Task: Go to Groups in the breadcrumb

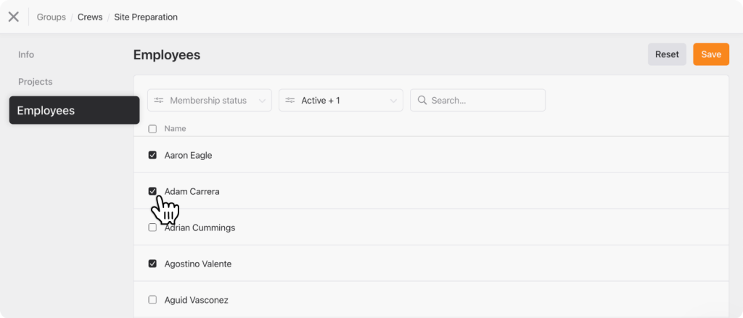Action: (52, 17)
